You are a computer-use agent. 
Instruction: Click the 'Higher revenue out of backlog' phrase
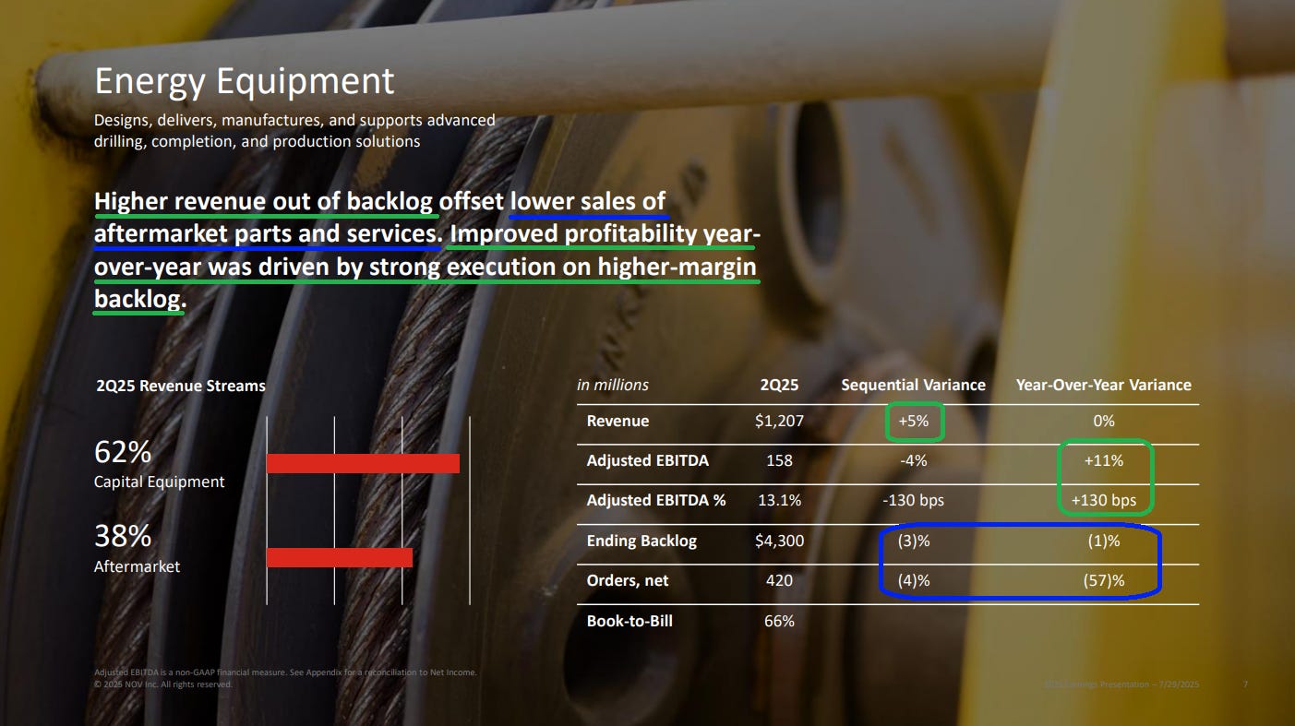pos(263,201)
